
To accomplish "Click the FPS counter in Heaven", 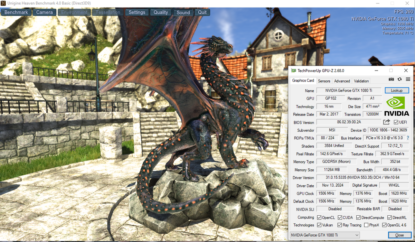I will tap(404, 12).
